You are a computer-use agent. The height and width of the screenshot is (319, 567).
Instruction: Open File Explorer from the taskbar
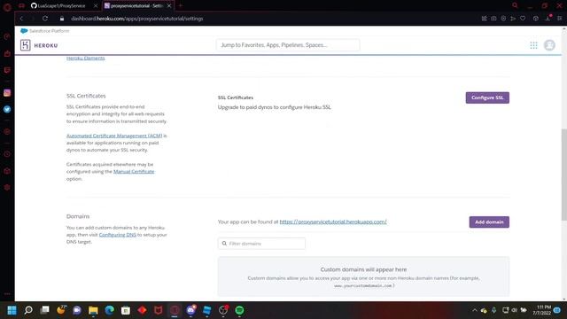point(93,310)
